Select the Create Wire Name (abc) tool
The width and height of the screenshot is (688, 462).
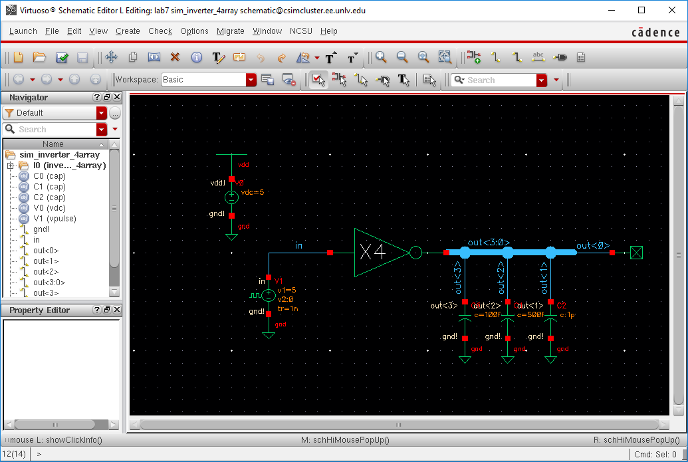(539, 58)
